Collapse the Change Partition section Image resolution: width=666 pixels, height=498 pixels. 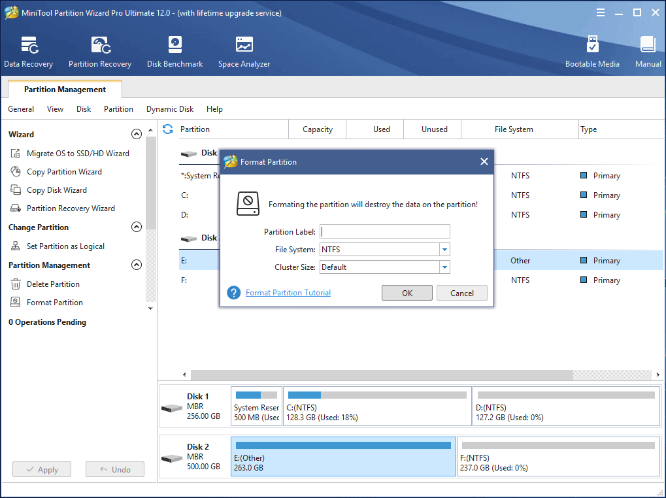coord(136,227)
